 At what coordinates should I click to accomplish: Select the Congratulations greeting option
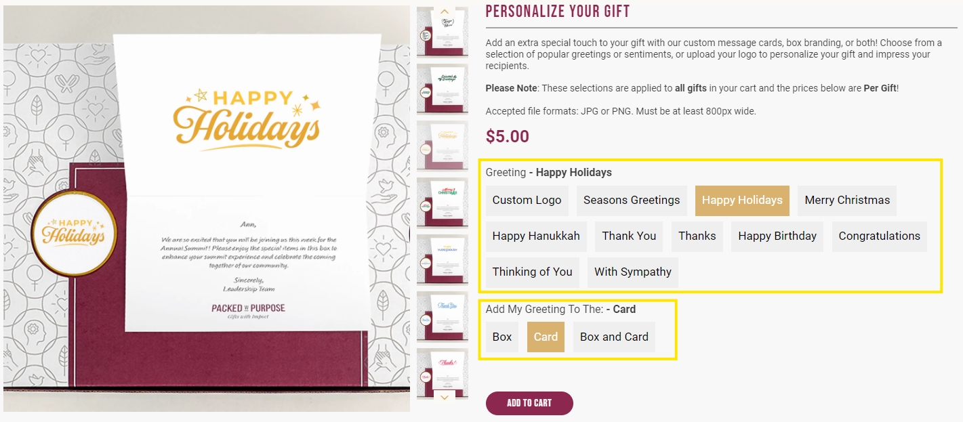pos(880,236)
